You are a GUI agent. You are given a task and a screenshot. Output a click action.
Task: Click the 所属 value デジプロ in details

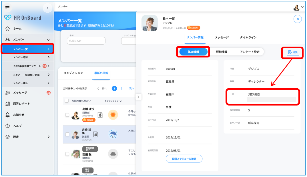point(254,69)
